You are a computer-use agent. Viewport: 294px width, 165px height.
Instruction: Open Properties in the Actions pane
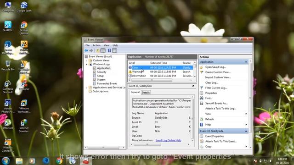(211, 93)
